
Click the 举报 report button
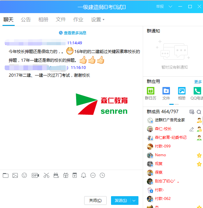point(160,7)
